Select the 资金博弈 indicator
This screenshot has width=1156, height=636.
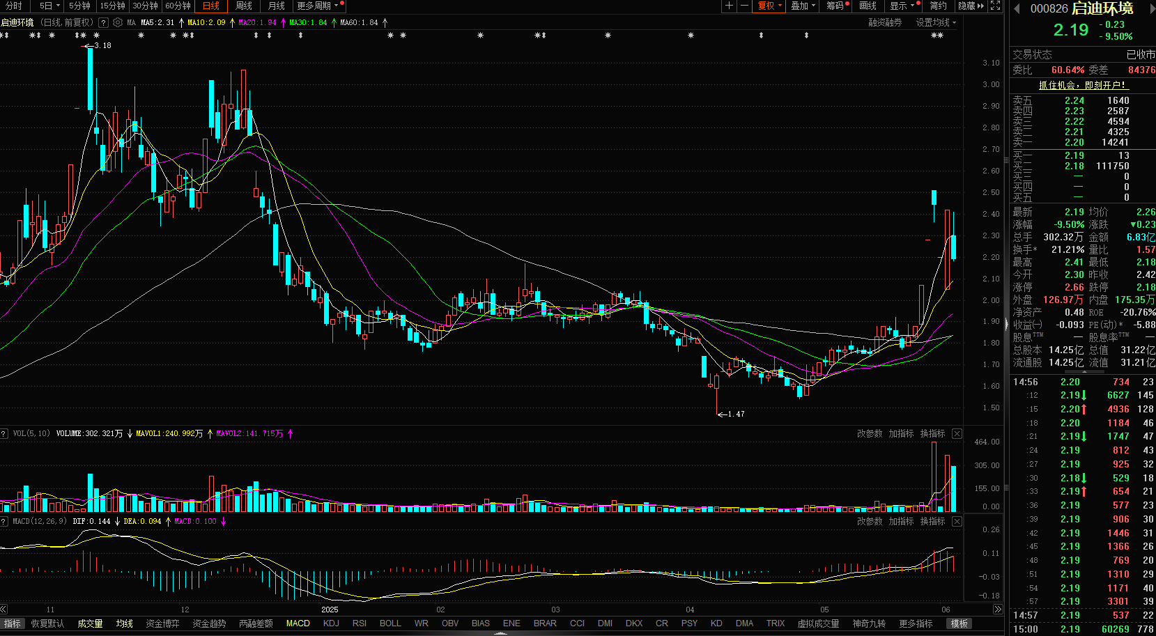coord(162,623)
